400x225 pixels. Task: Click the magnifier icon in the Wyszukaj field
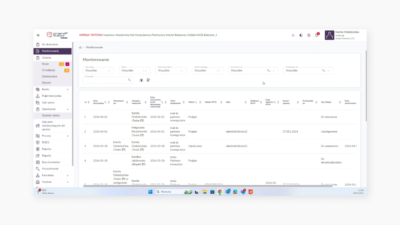[x=129, y=80]
